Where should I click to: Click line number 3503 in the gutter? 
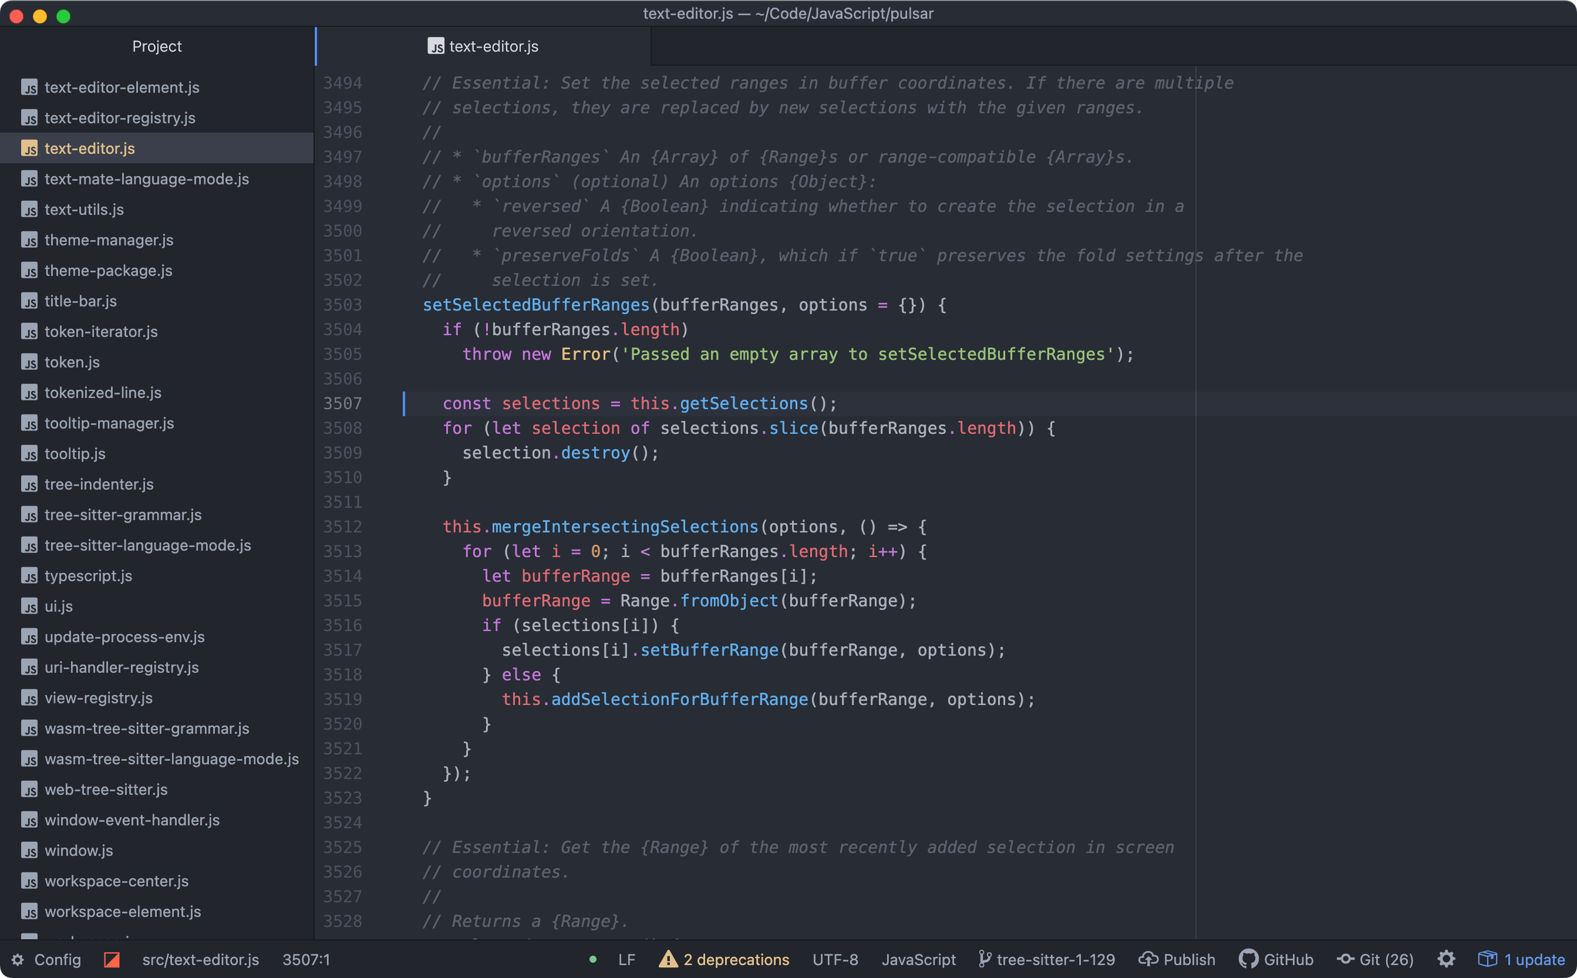pos(343,305)
